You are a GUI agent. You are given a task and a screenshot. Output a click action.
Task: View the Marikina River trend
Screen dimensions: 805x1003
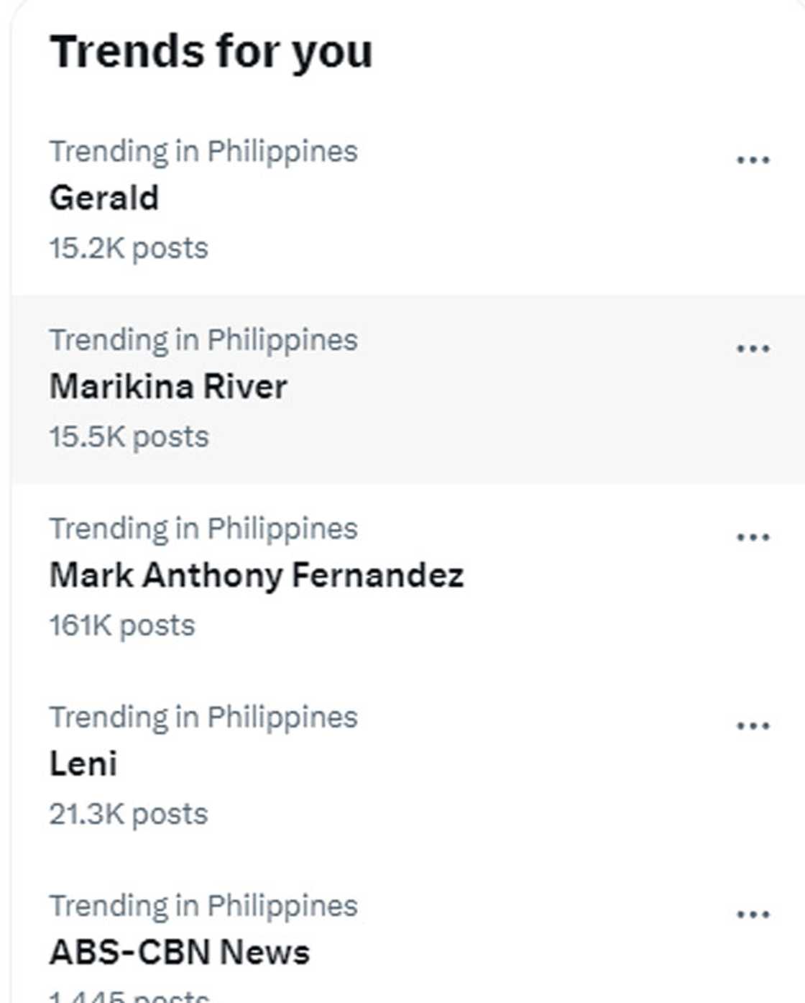(168, 387)
